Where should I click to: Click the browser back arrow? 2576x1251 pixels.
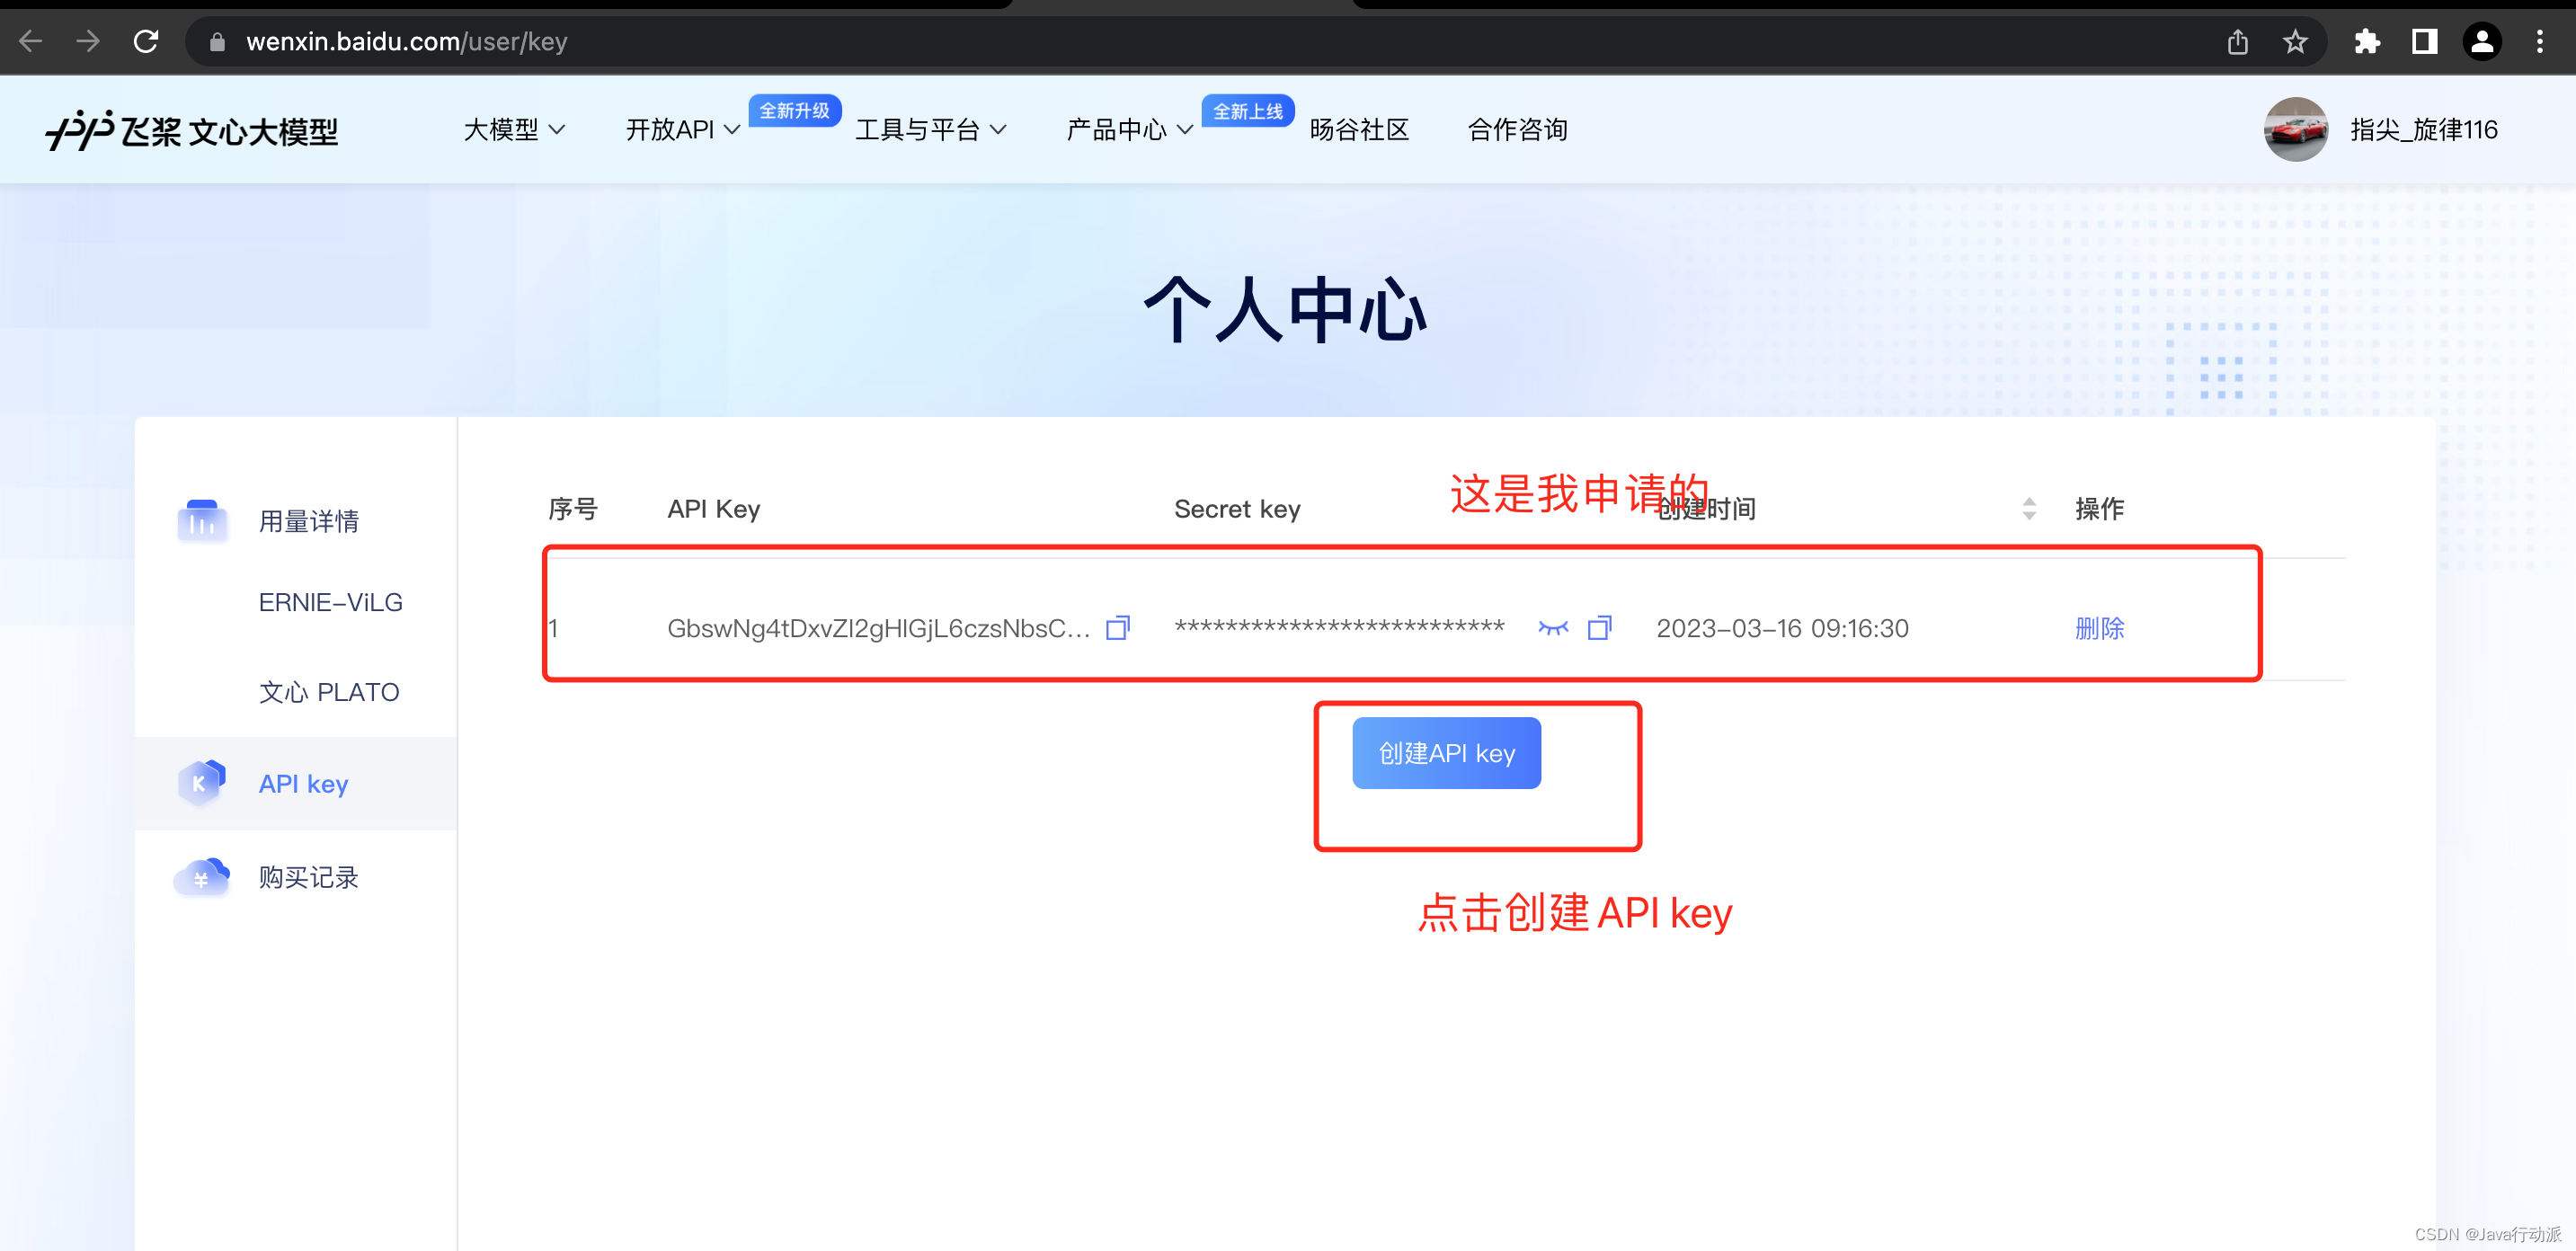click(31, 41)
